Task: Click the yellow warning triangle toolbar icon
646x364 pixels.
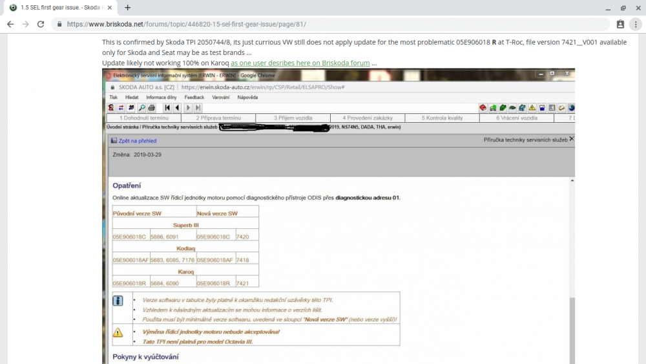Action: [x=532, y=108]
